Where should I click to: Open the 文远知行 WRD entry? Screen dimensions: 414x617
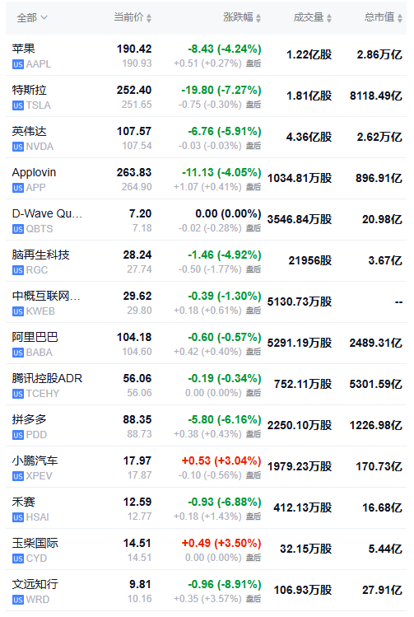pos(206,591)
